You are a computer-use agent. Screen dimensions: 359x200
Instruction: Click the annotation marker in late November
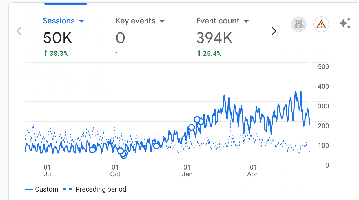[156, 146]
